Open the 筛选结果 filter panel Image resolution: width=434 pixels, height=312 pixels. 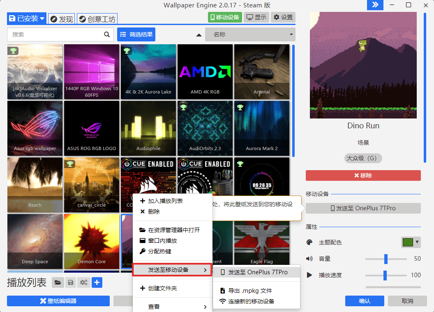(136, 34)
